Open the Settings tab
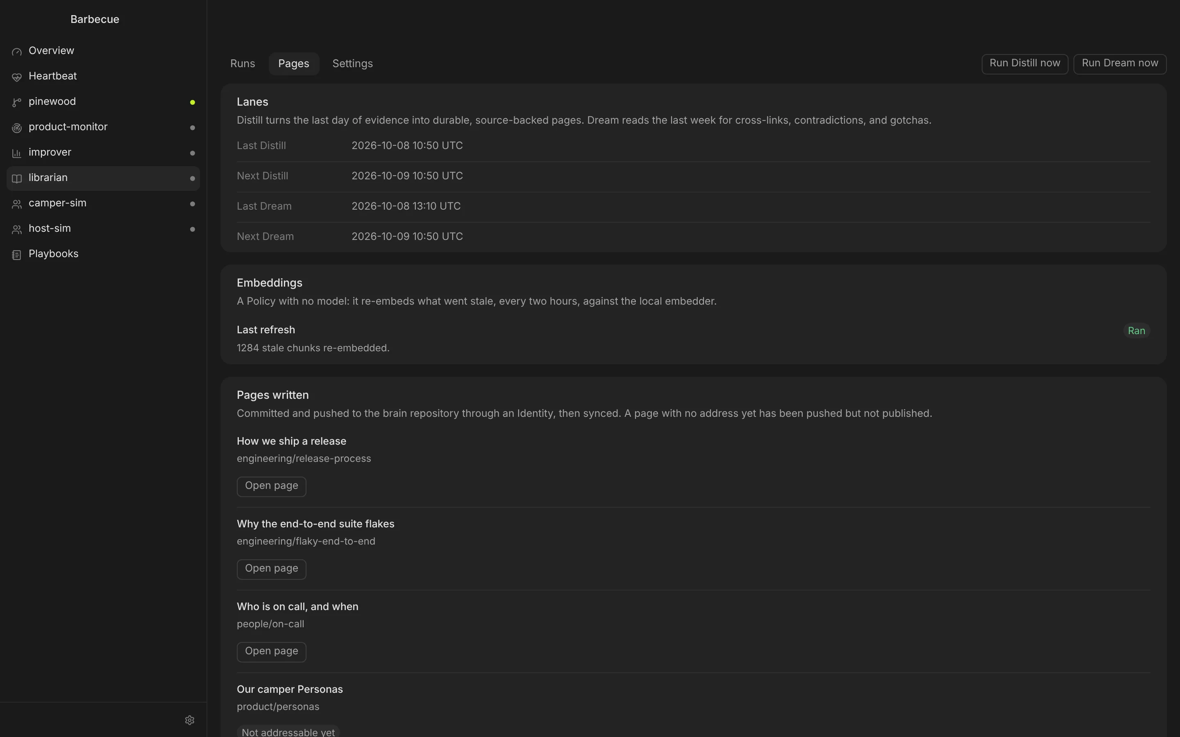 [x=352, y=64]
